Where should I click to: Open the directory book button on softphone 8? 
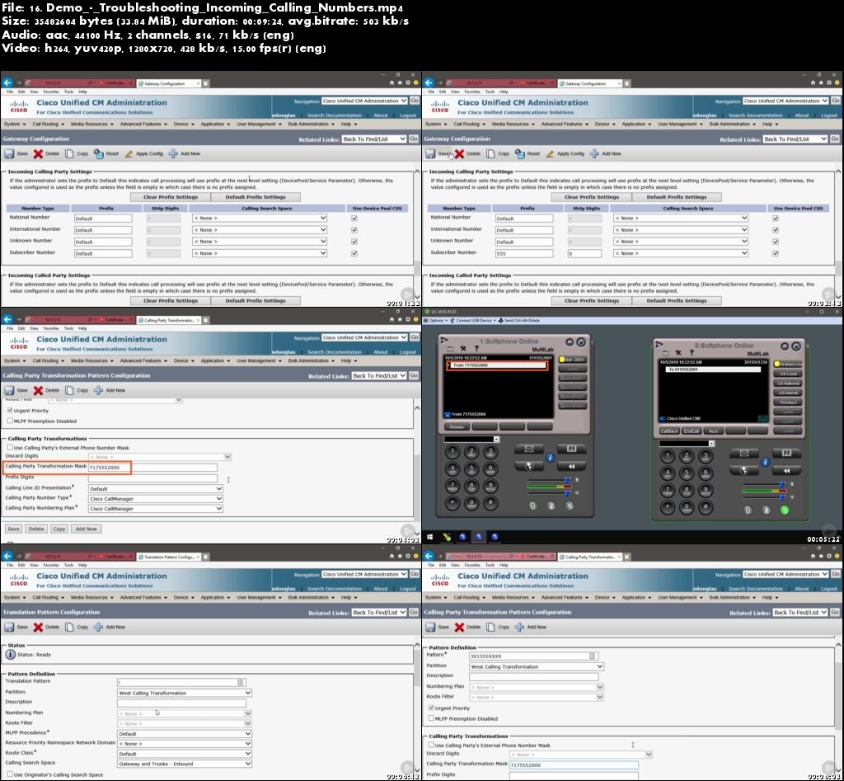[786, 453]
